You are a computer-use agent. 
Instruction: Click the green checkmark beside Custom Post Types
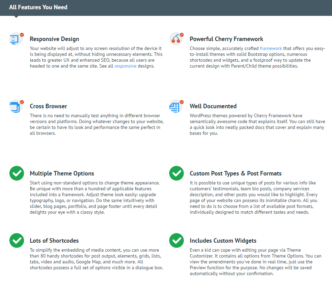176,173
